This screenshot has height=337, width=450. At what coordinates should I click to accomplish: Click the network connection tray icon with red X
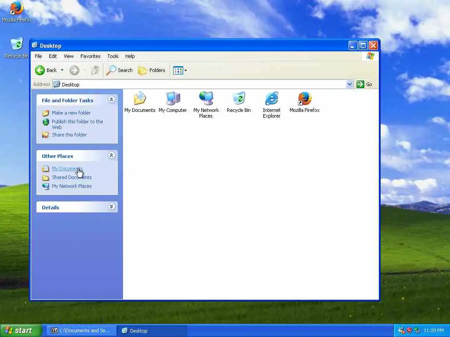[x=401, y=330]
